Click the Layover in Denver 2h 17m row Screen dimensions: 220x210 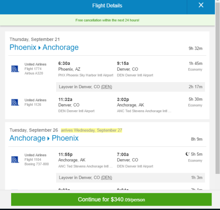[130, 87]
